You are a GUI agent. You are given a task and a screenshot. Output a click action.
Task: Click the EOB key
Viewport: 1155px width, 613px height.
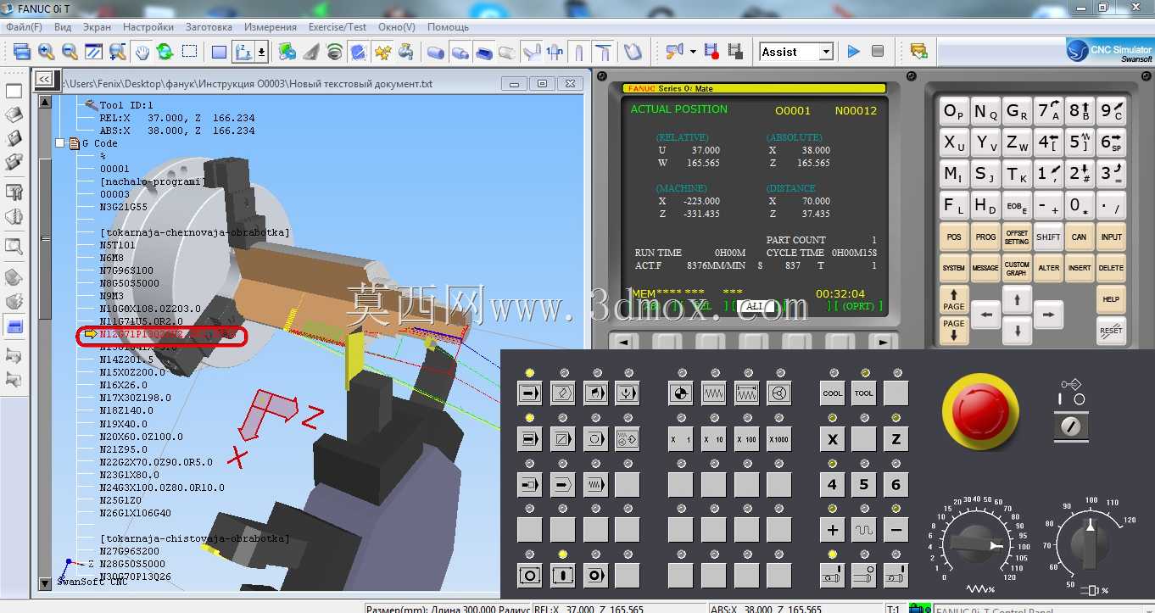tap(1017, 205)
